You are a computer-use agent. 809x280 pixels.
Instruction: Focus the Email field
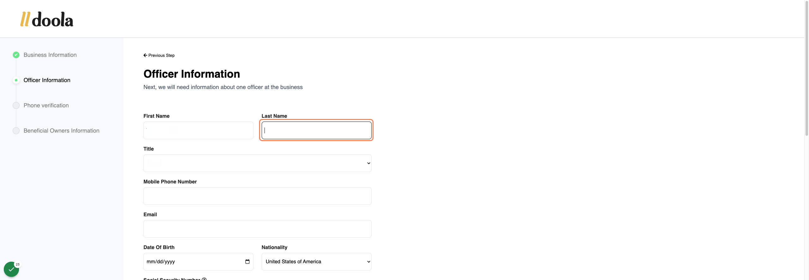[257, 229]
